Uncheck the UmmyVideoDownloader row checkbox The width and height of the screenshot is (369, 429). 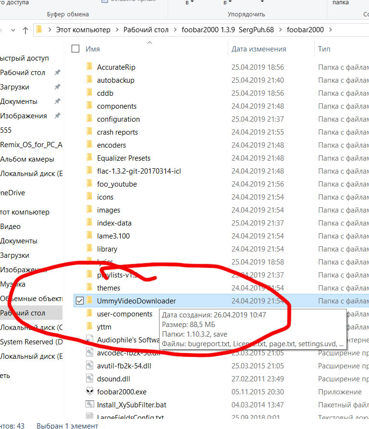click(80, 301)
